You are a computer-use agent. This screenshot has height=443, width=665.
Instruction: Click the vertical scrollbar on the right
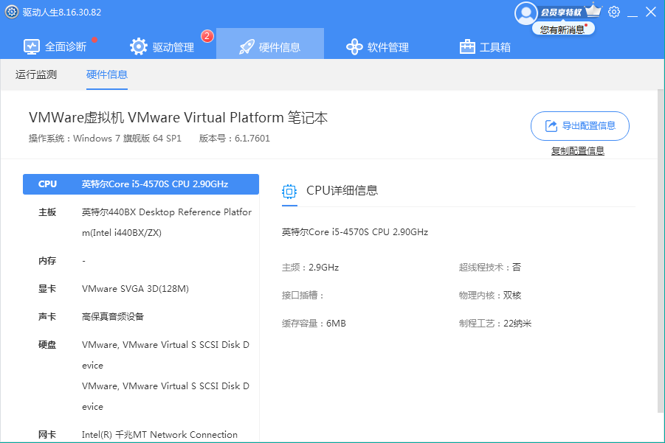click(x=660, y=251)
